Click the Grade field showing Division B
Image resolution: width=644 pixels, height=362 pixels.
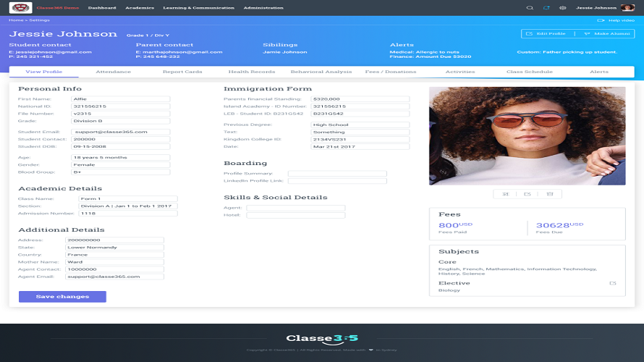(x=120, y=121)
